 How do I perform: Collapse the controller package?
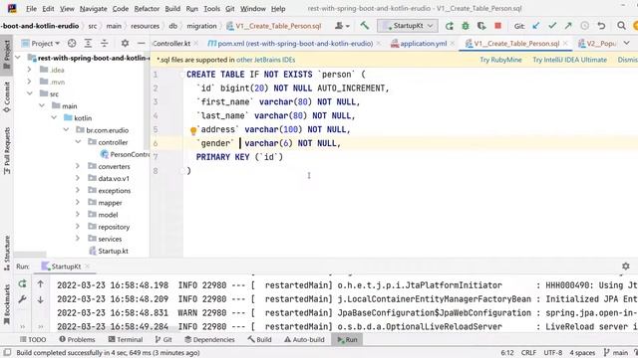tap(78, 142)
